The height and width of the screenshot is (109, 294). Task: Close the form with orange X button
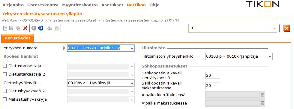287,28
